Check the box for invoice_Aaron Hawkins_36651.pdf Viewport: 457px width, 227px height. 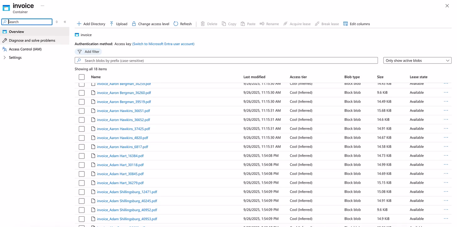(82, 111)
